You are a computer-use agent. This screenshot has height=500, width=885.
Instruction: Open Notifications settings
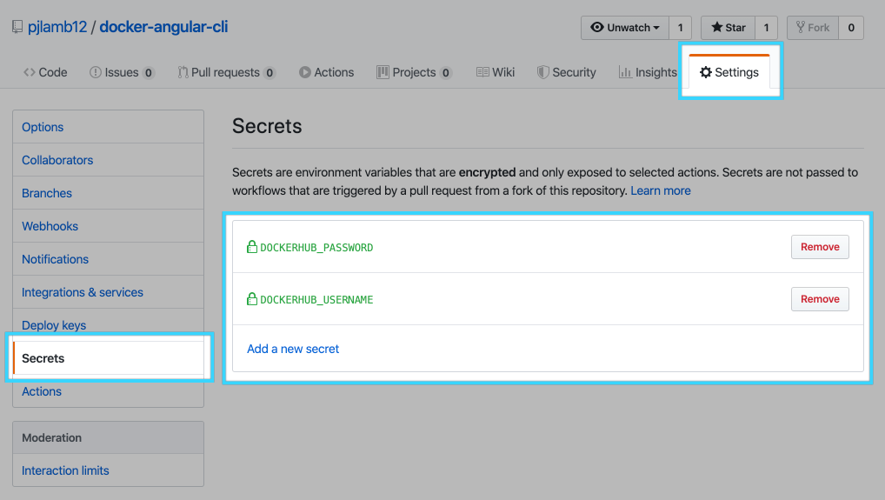[108, 259]
